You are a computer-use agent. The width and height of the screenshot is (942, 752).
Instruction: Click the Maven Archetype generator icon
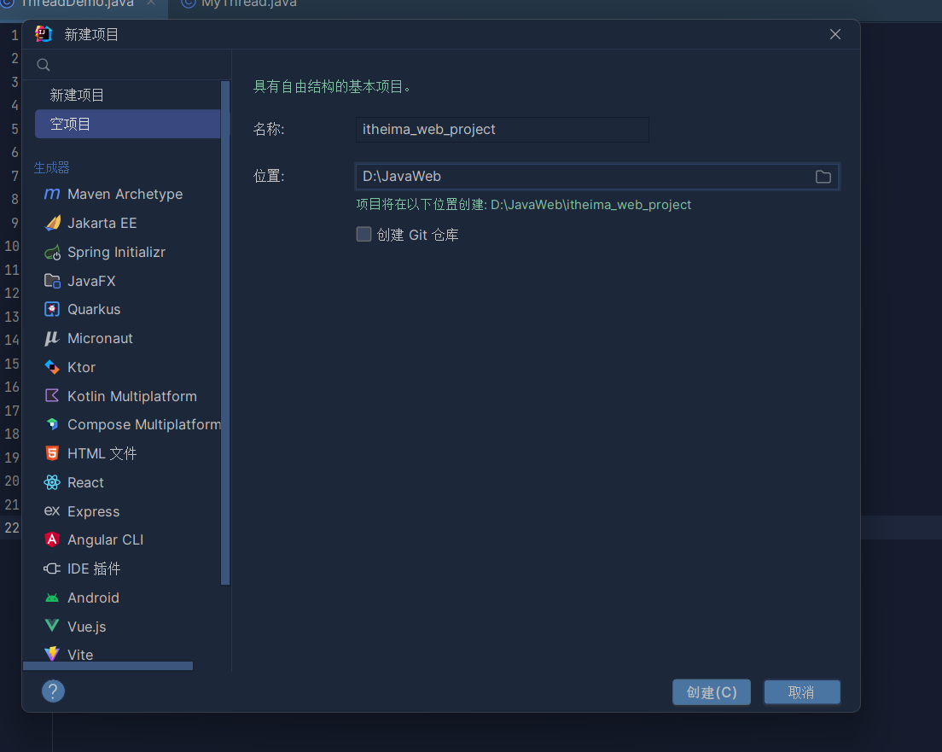click(52, 194)
